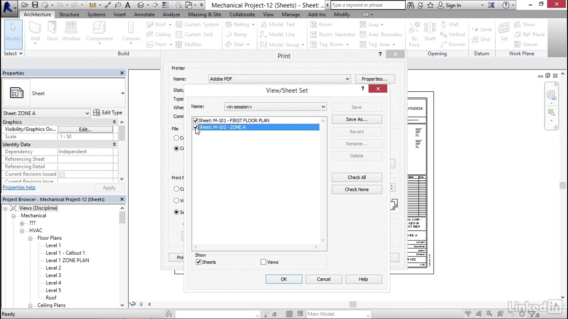The height and width of the screenshot is (319, 568).
Task: Open the Sheet: ZONE A instance dropdown
Action: (87, 113)
